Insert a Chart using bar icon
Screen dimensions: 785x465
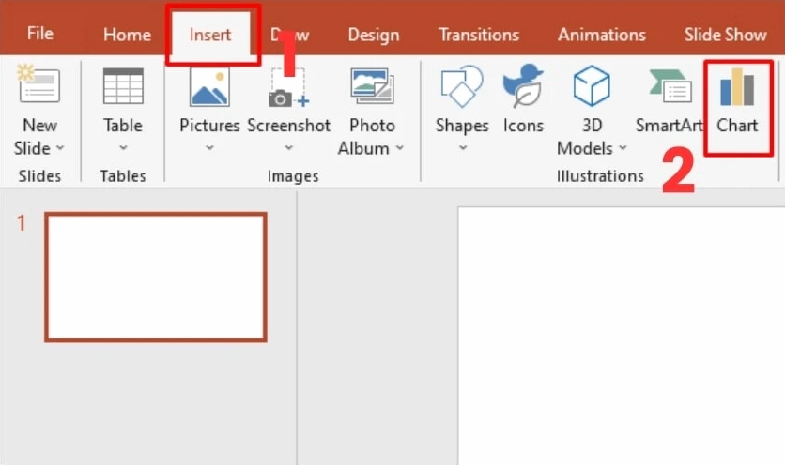click(737, 87)
